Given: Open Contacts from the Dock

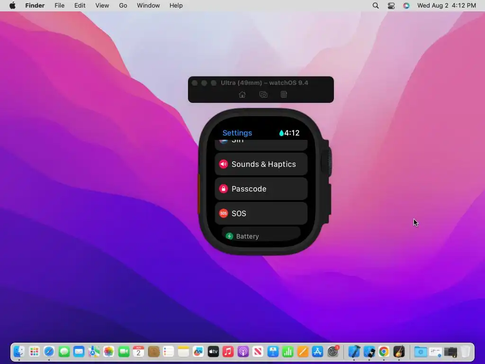Looking at the screenshot, I should [154, 352].
